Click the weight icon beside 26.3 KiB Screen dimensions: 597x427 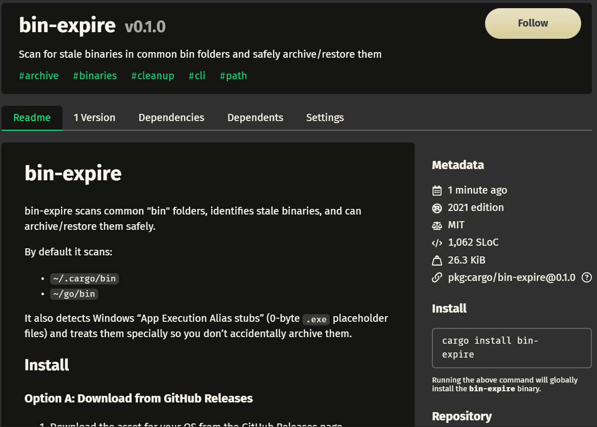pyautogui.click(x=437, y=260)
